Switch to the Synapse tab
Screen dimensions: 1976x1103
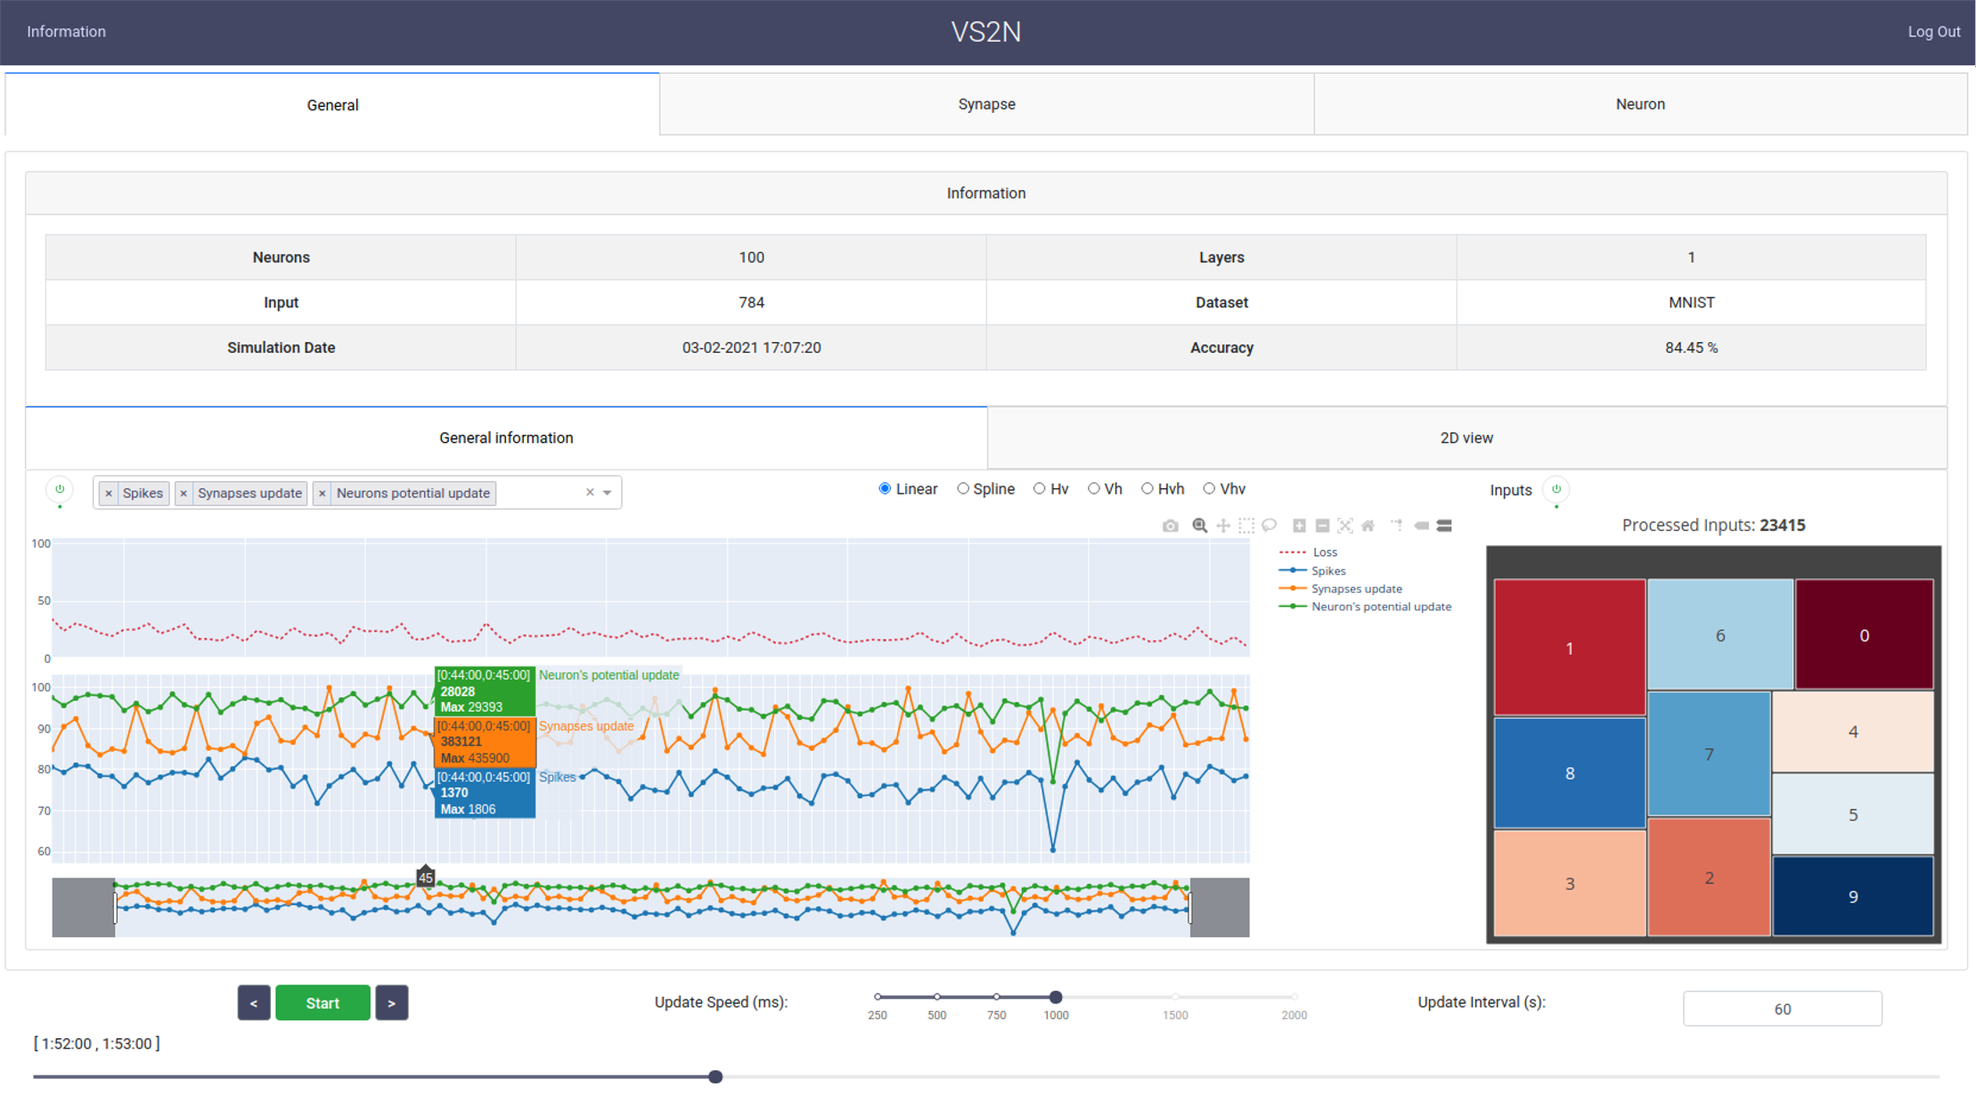986,104
